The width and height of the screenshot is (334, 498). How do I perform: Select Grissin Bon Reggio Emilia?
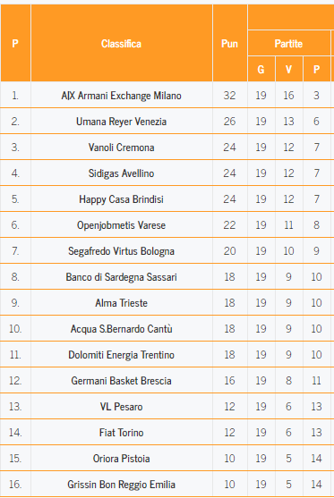(x=121, y=485)
